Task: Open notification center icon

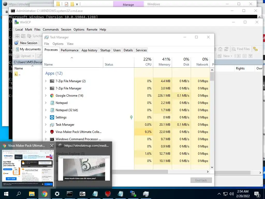Action: click(x=257, y=194)
